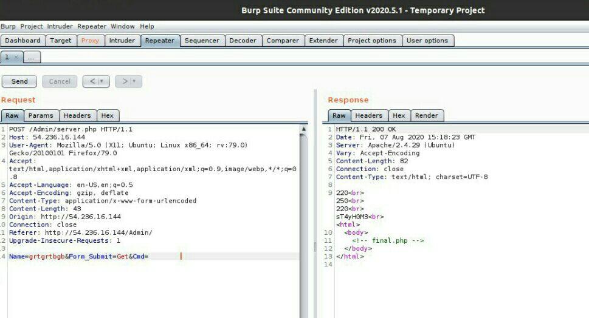Image resolution: width=589 pixels, height=318 pixels.
Task: Send the request with the Send button
Action: [19, 81]
